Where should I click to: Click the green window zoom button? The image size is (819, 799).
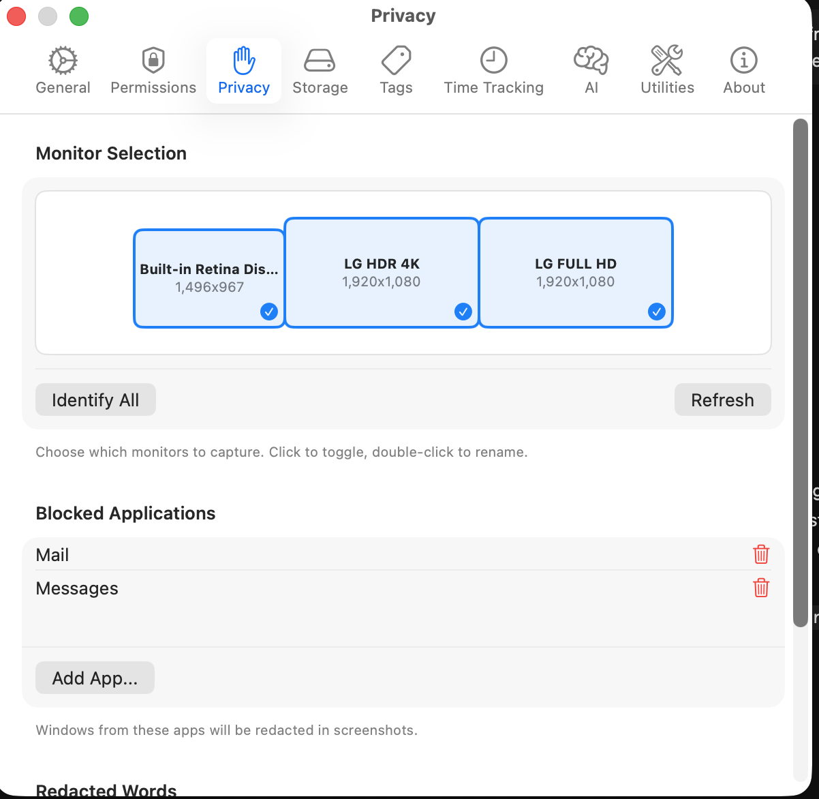coord(79,16)
